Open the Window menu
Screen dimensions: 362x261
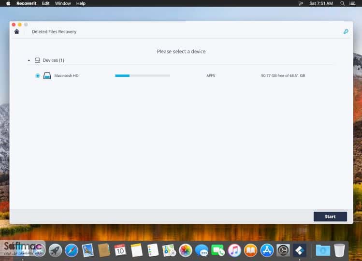63,3
